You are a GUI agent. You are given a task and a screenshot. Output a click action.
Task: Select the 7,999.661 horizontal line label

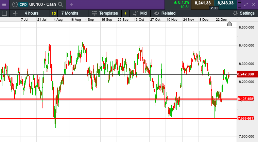(x=245, y=118)
